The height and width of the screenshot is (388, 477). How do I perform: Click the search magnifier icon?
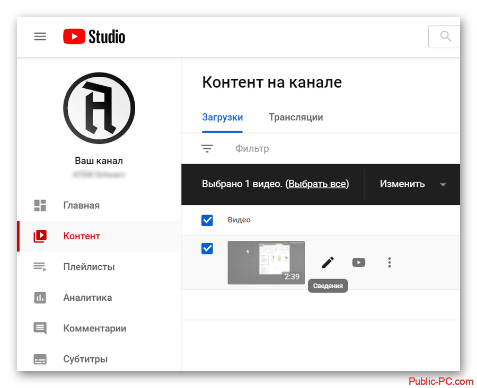[446, 37]
